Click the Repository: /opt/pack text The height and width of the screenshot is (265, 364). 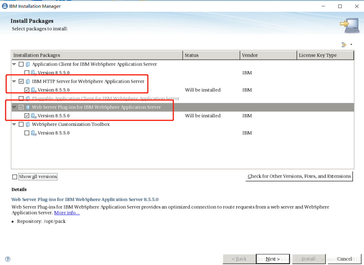point(41,221)
